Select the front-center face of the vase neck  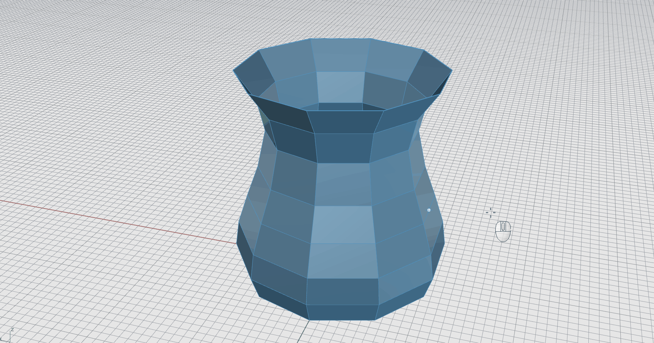click(343, 148)
